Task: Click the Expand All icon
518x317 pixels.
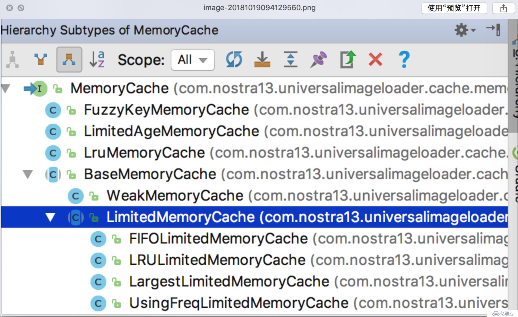Action: click(x=291, y=60)
